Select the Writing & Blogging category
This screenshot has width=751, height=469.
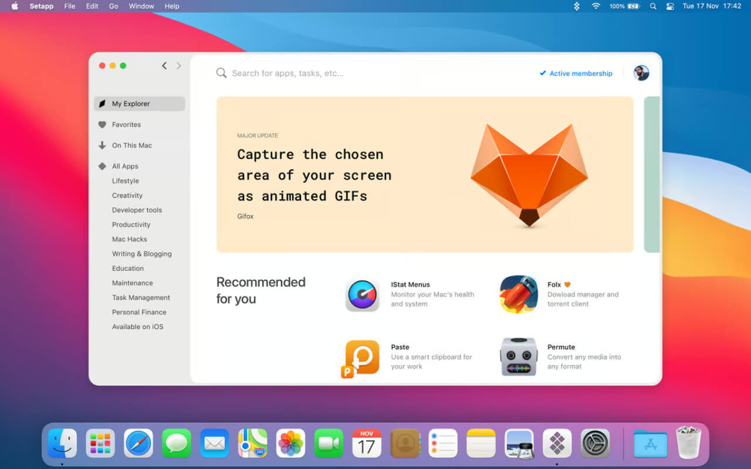pos(142,254)
